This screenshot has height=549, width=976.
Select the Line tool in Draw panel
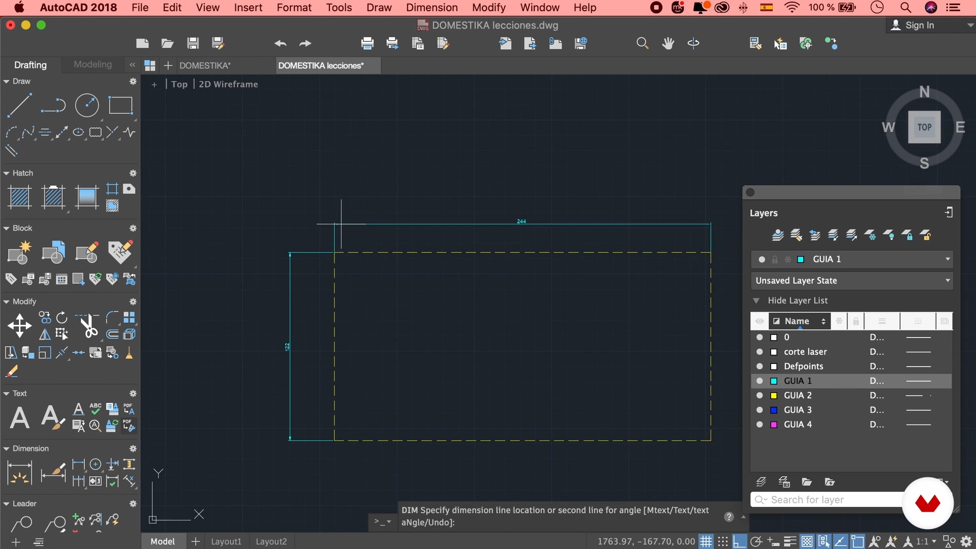pos(19,105)
